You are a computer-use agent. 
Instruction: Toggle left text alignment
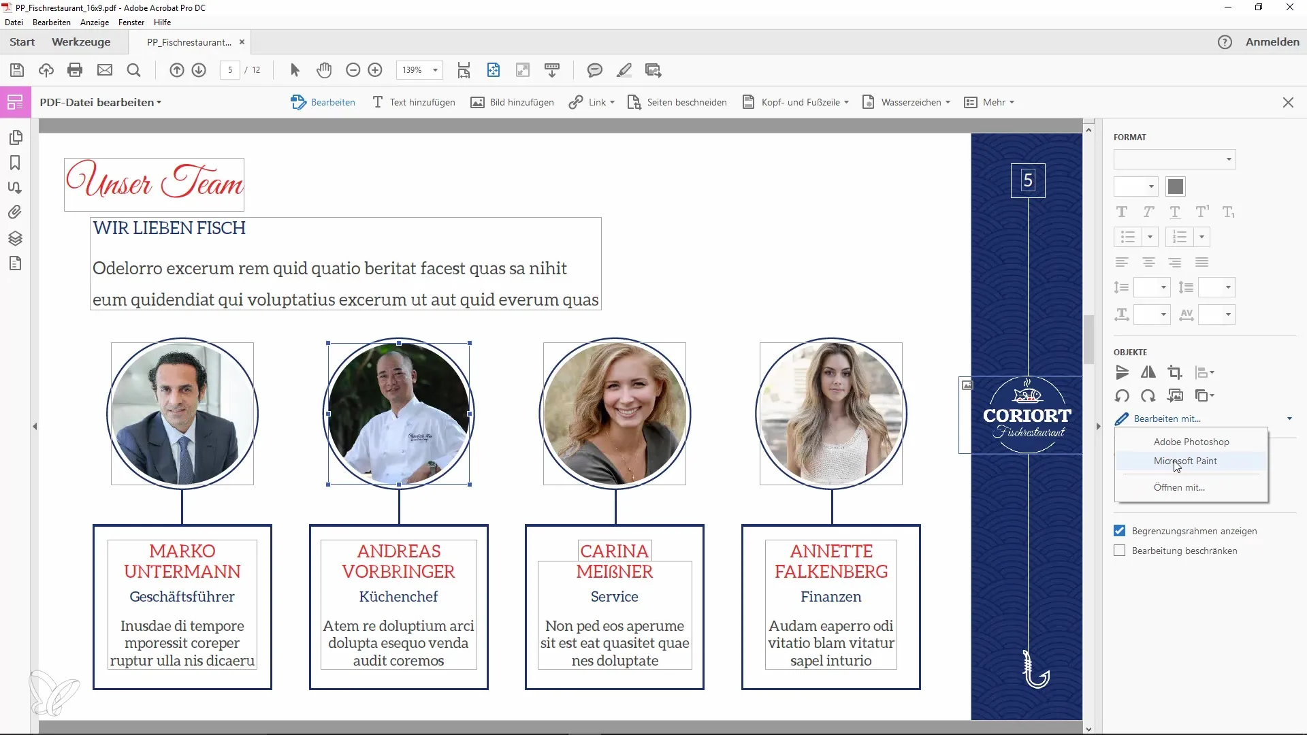(1122, 262)
